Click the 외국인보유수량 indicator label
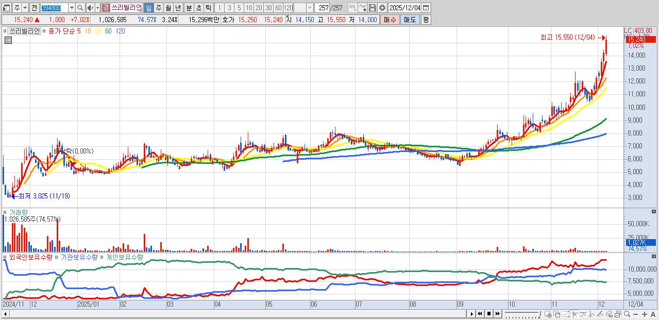The height and width of the screenshot is (320, 659). coord(31,257)
